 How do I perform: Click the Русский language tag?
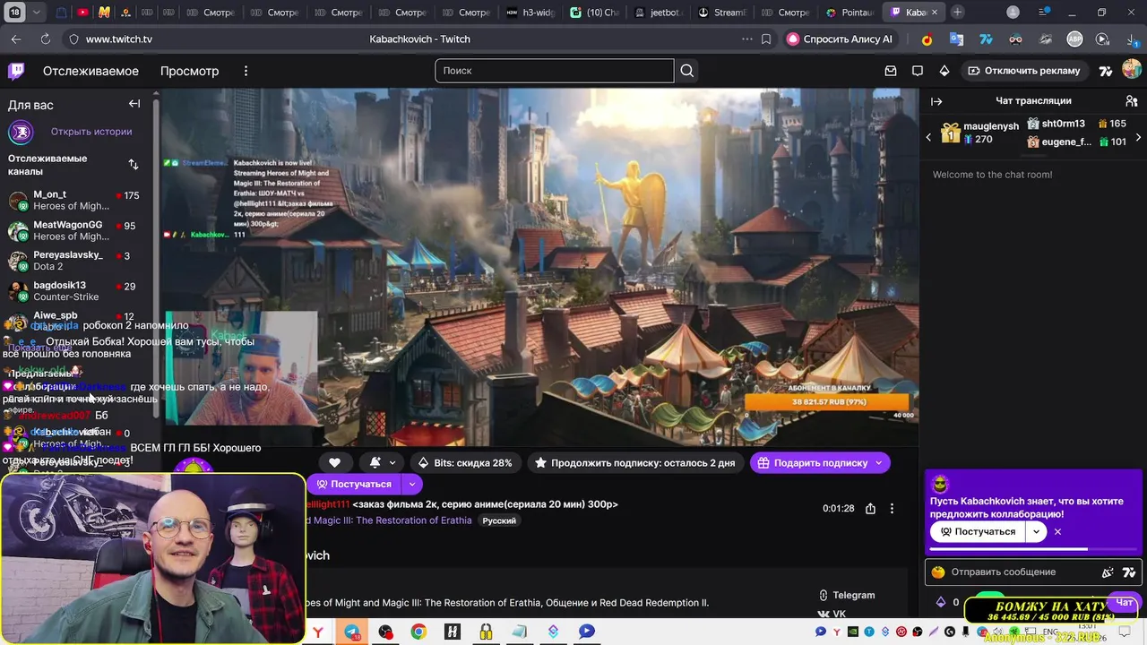pyautogui.click(x=499, y=520)
